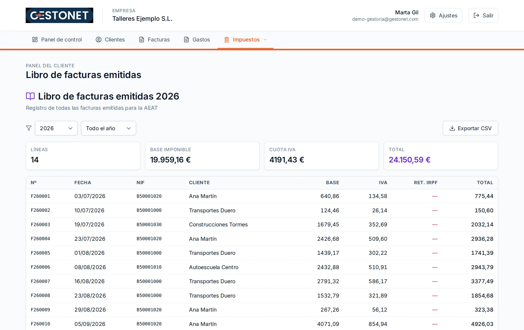Click the BASE IMPONIBLE value 19.959,16 €

(x=170, y=160)
